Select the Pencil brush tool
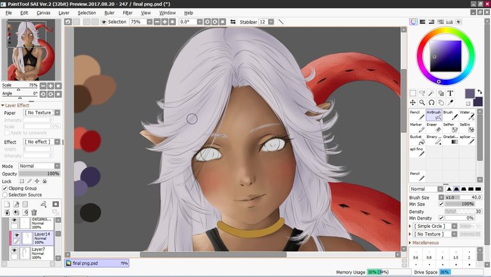Viewport: 491px width, 277px height. (417, 115)
